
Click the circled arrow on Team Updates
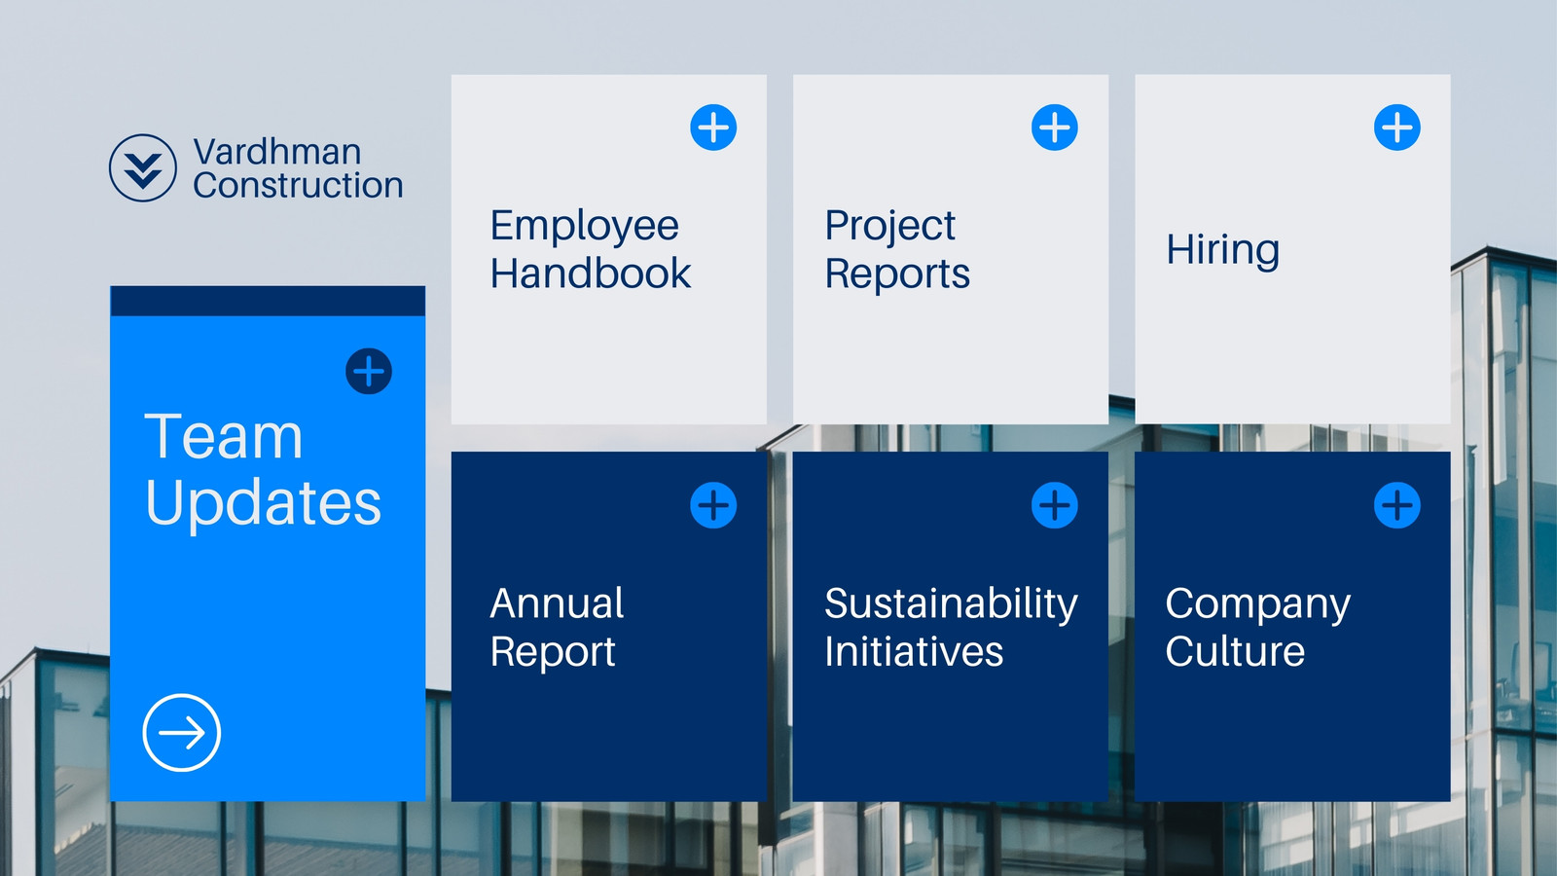tap(182, 733)
